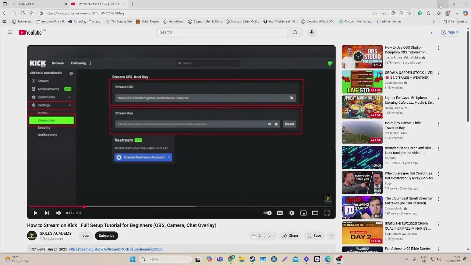The height and width of the screenshot is (265, 471).
Task: Open the SKILLS ACADEMY channel name link
Action: 56,233
